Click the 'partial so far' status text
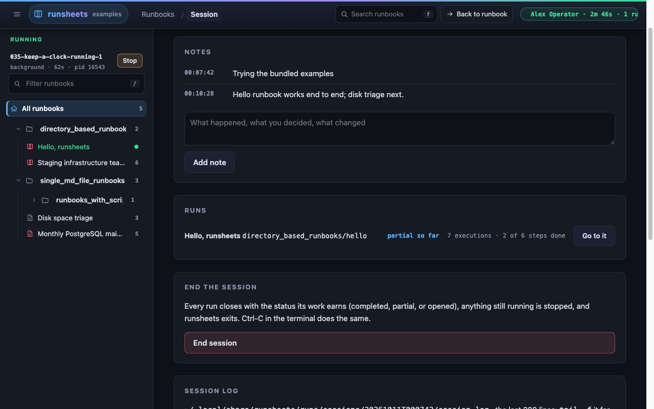654x409 pixels. click(413, 236)
